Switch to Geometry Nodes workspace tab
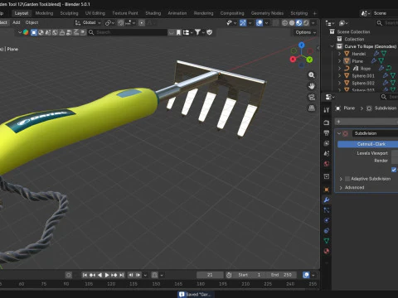398x298 pixels. pyautogui.click(x=267, y=13)
